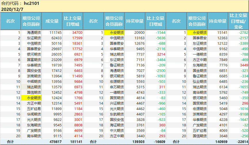The height and width of the screenshot is (145, 249).
Task: Click highlighted 永安期货 in 持卖单量 ranking
Action: pos(197,33)
